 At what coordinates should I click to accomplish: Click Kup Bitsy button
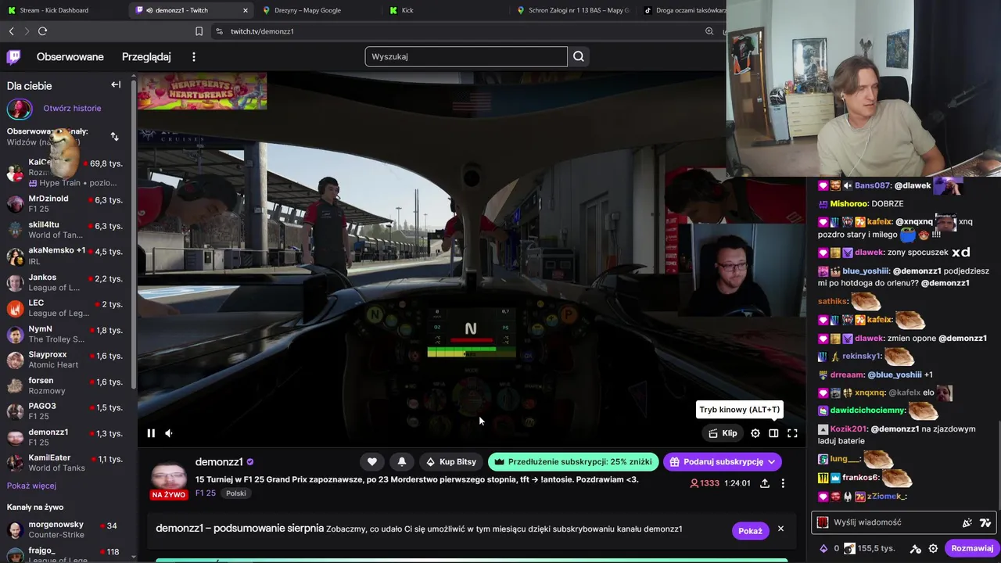450,461
